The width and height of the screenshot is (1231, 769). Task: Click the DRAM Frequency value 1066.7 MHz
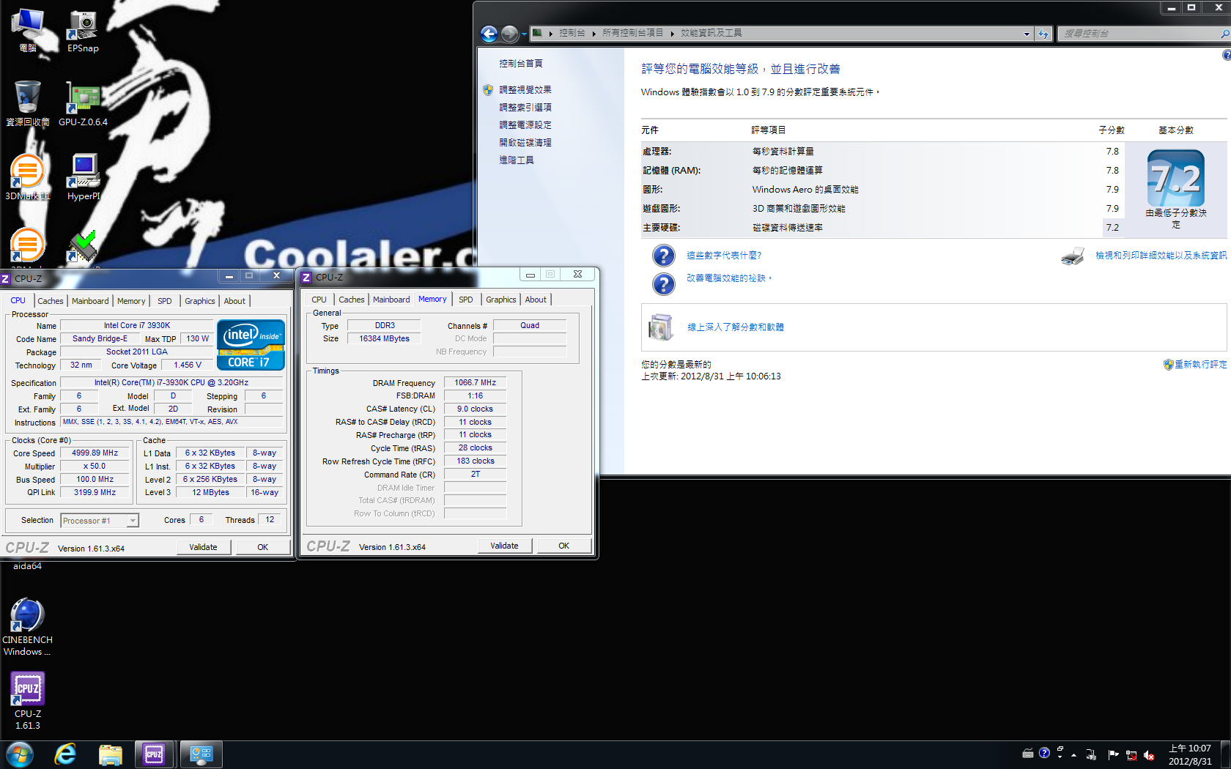click(x=475, y=383)
